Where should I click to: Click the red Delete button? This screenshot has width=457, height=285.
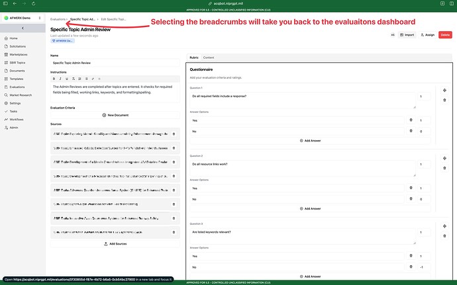point(445,35)
